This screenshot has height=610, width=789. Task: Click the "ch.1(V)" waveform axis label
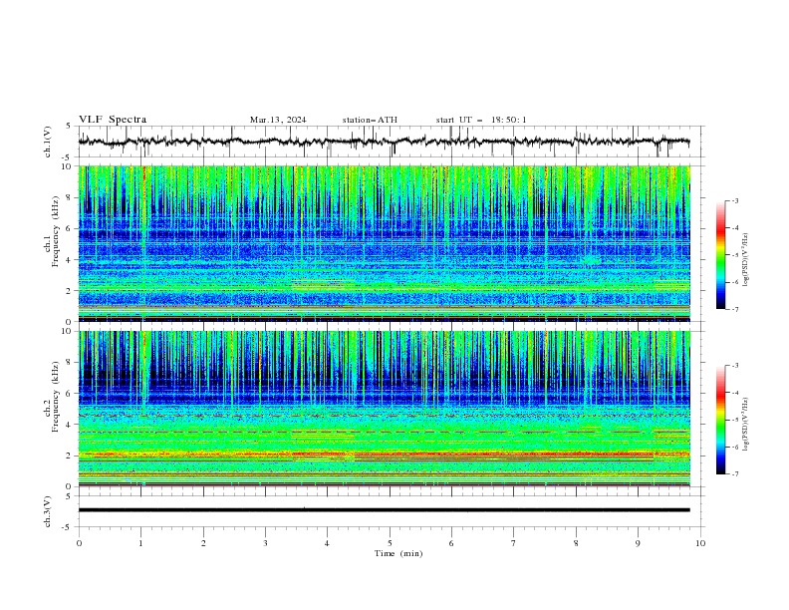pyautogui.click(x=48, y=142)
